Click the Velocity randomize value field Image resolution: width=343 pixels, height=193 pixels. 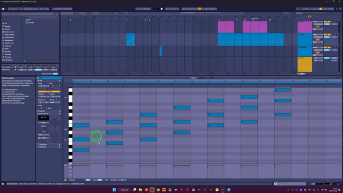88,180
